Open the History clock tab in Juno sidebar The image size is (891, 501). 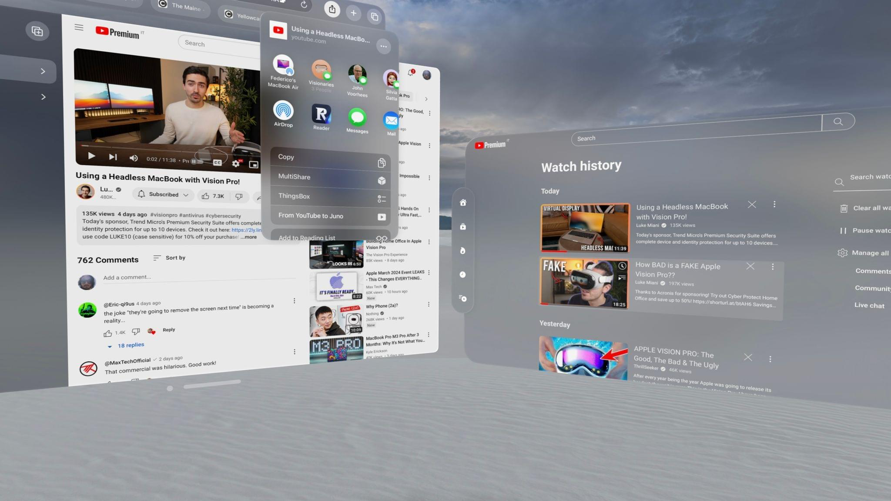[x=462, y=274]
